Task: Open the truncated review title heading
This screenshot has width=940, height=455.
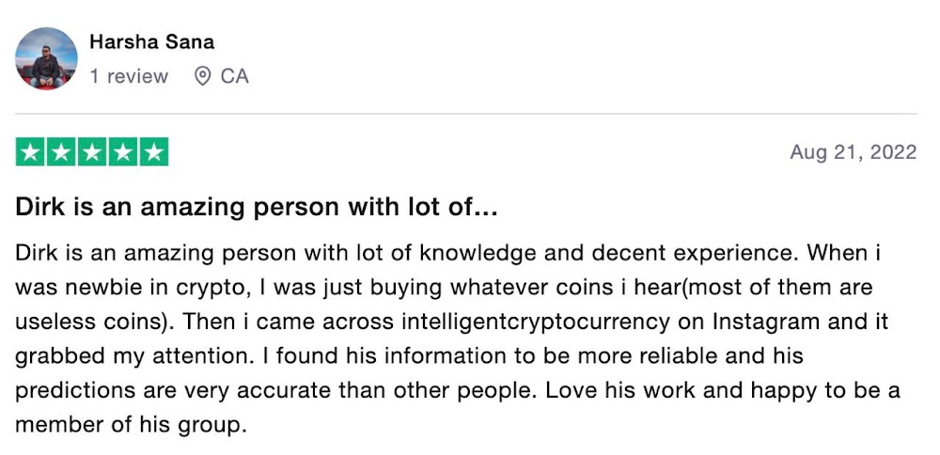Action: click(256, 209)
